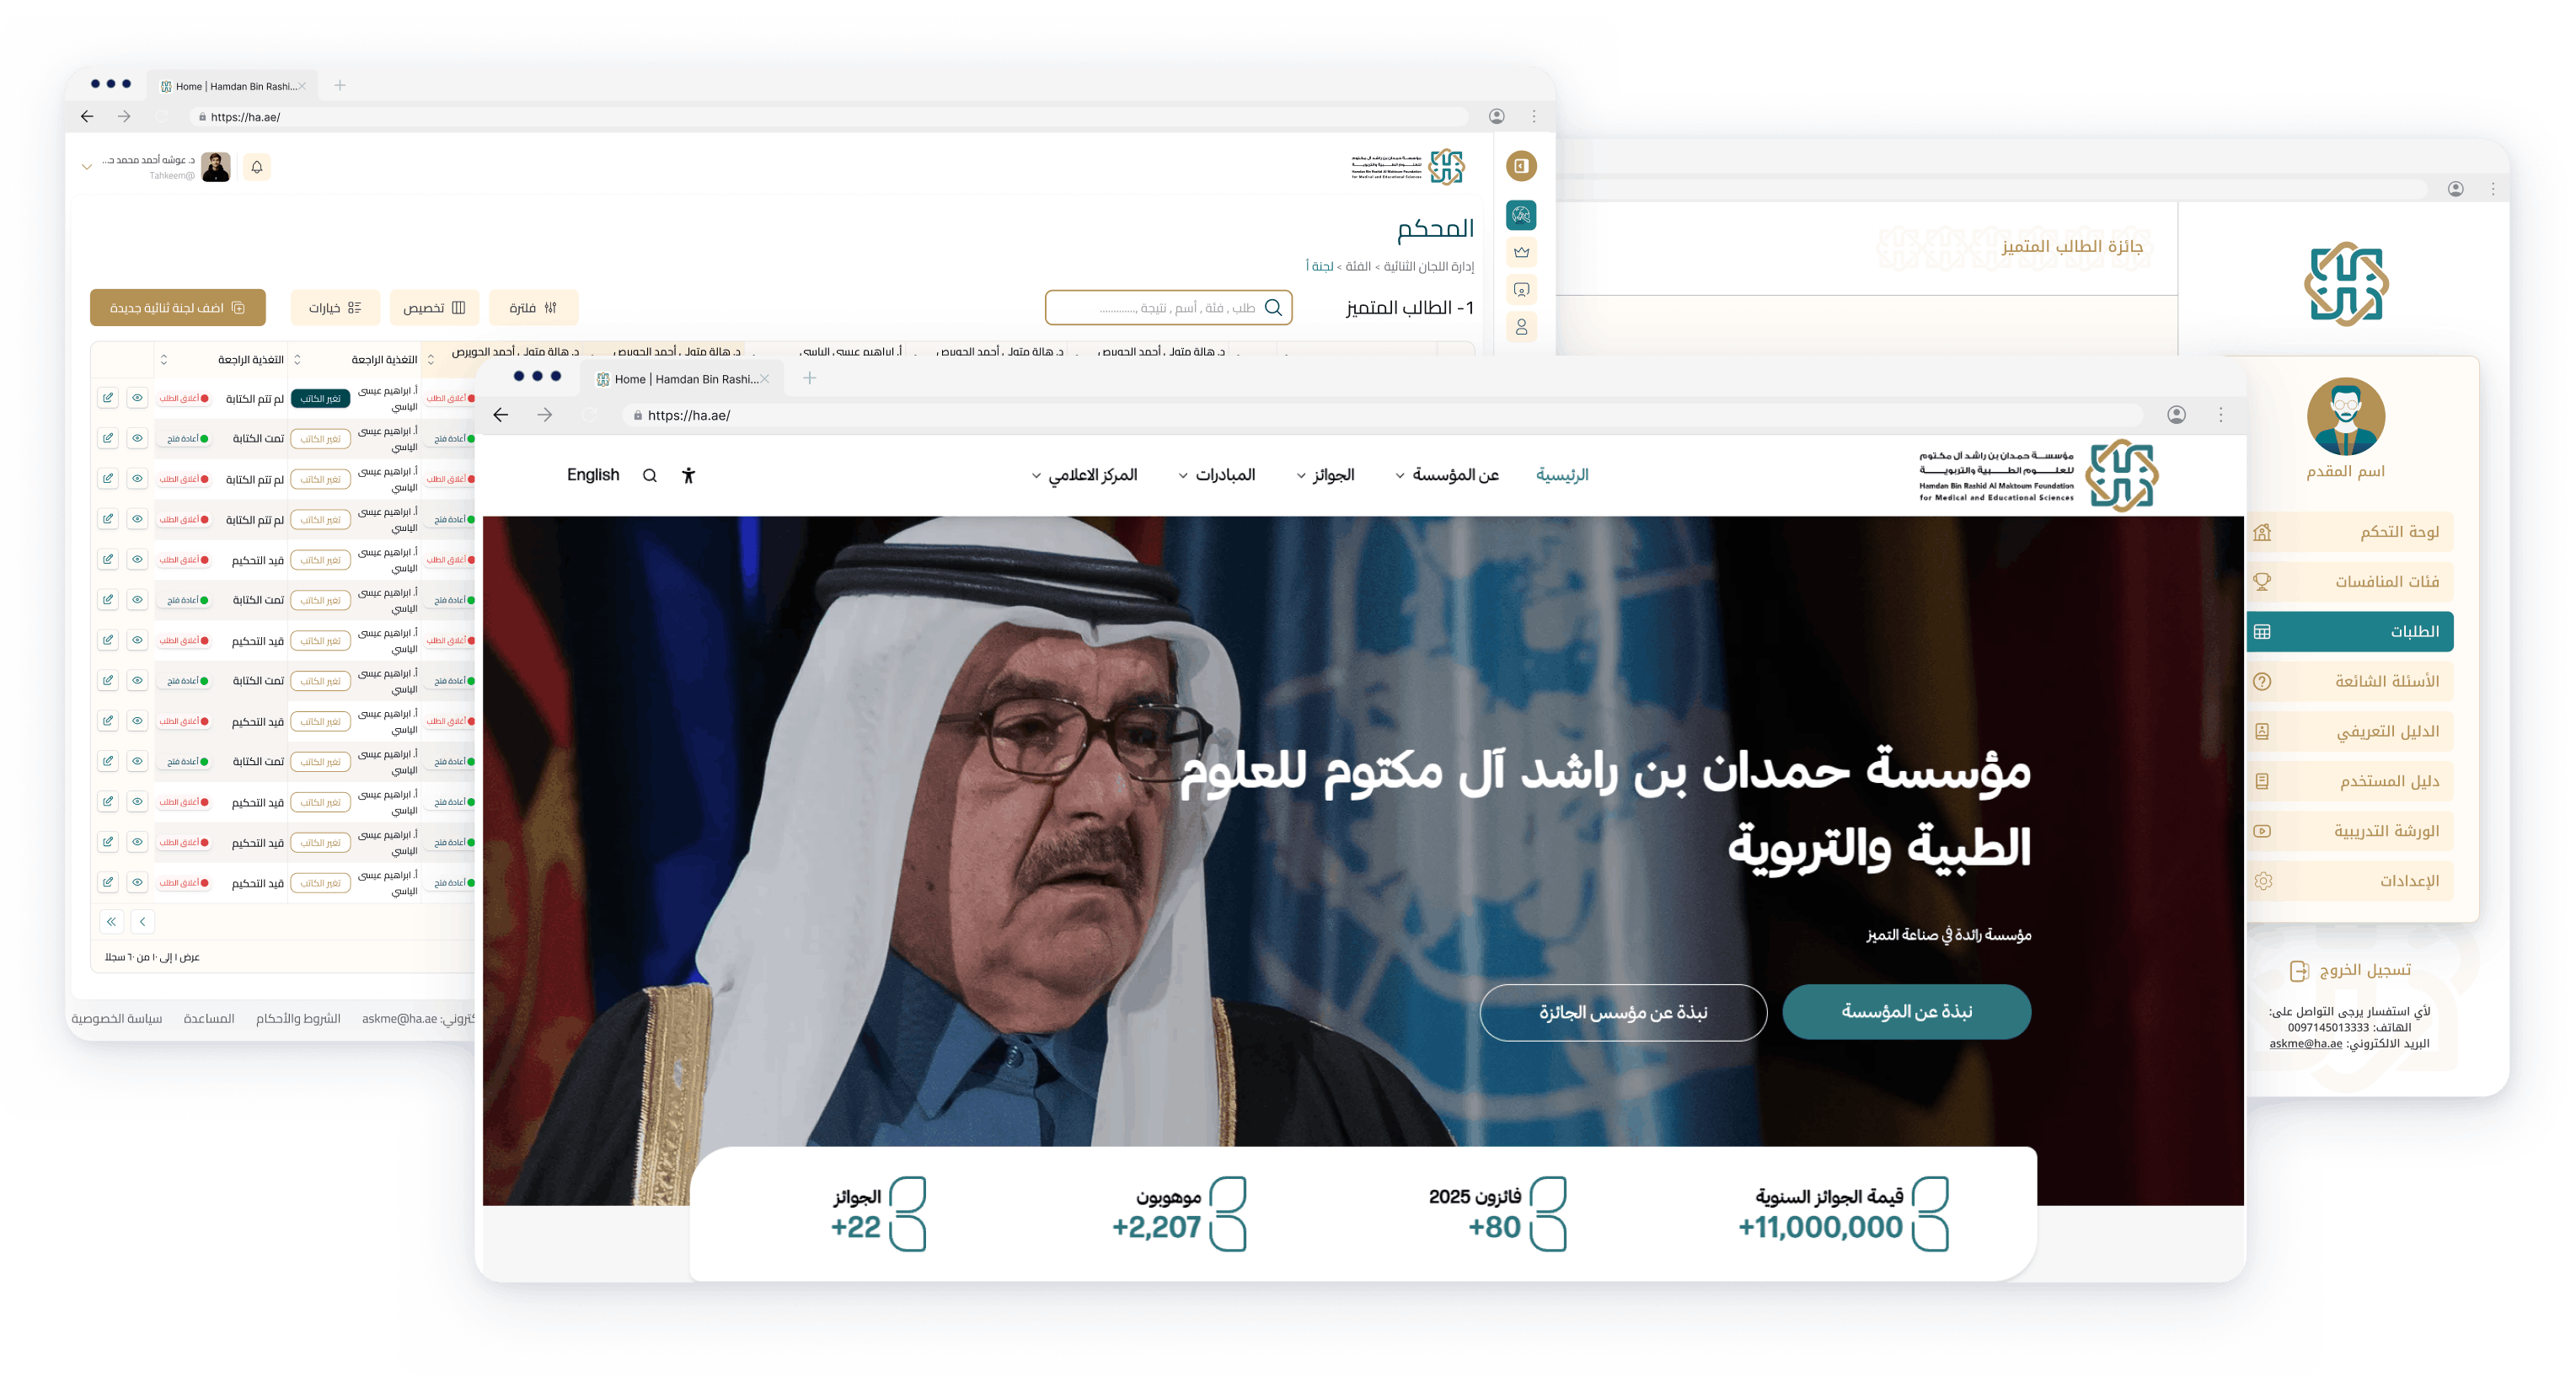Jump to the last page with the double-chevron button
This screenshot has height=1377, width=2576.
pos(112,922)
